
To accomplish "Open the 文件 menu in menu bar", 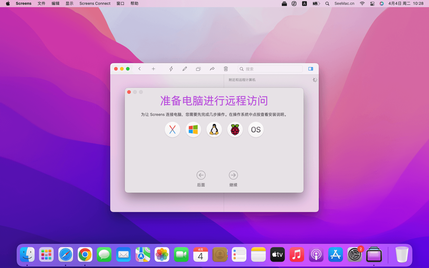I will [41, 4].
